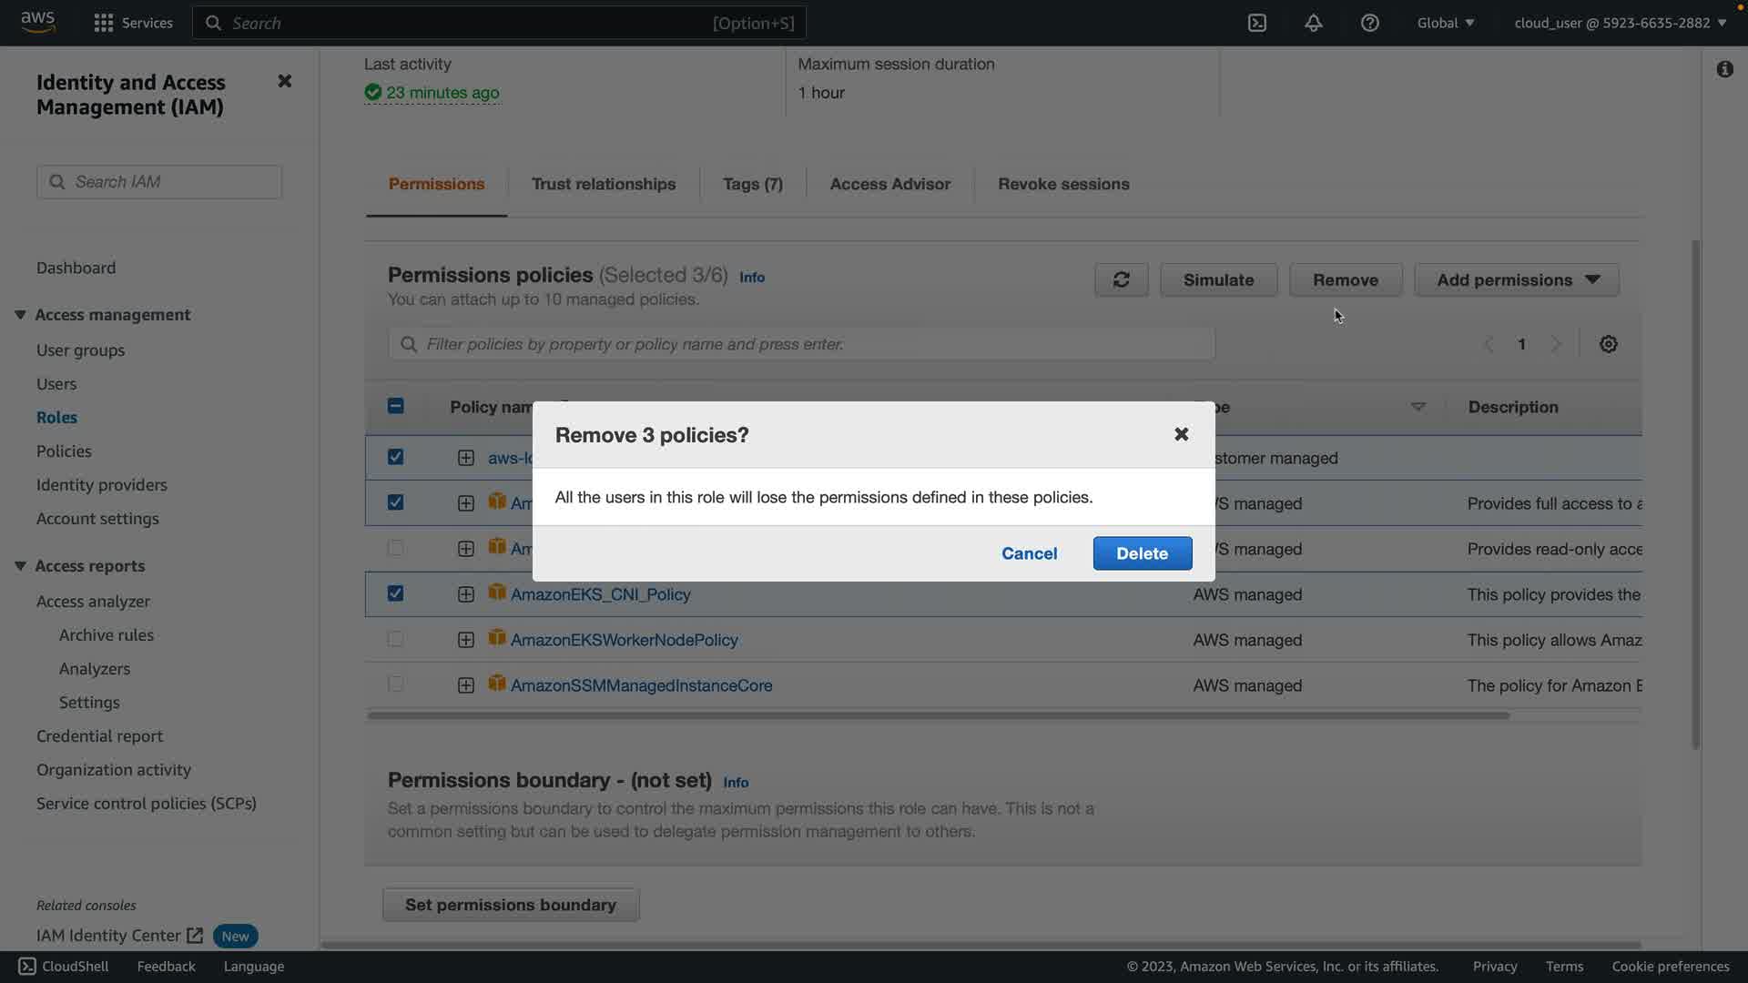The width and height of the screenshot is (1748, 983).
Task: Close the Remove 3 policies dialog
Action: (1181, 434)
